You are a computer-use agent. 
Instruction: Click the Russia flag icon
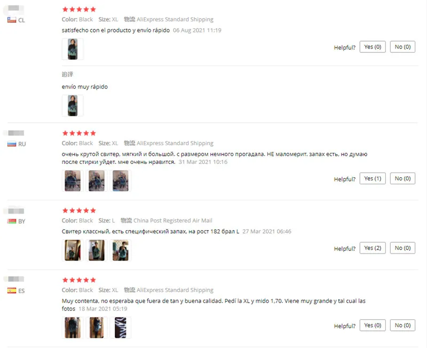[12, 144]
